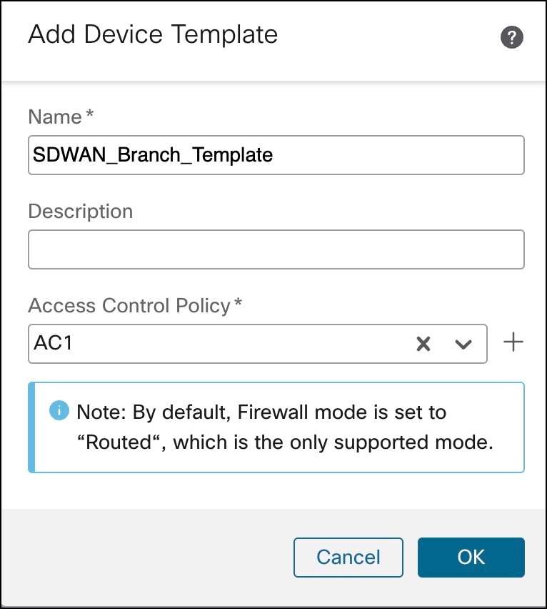Image resolution: width=547 pixels, height=609 pixels.
Task: Select the AC1 policy text box
Action: 214,343
